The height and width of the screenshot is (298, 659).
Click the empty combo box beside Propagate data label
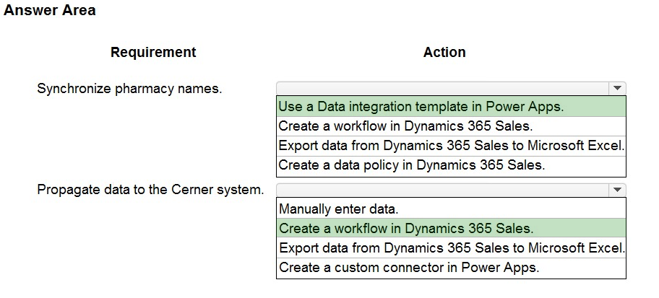(442, 190)
